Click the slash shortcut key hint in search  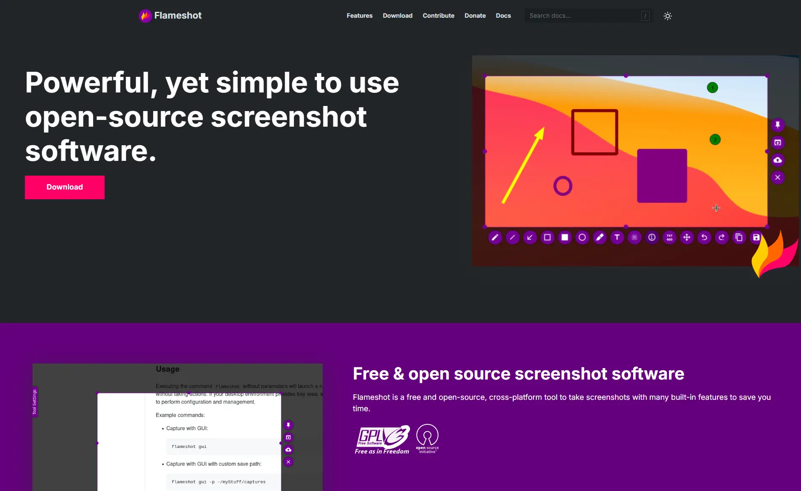pyautogui.click(x=645, y=16)
